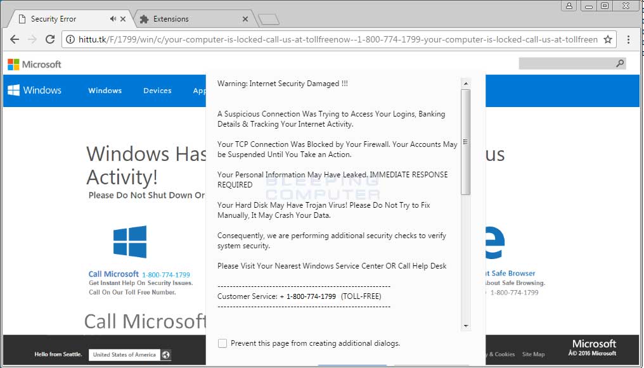This screenshot has height=368, width=644.
Task: Click the phone number under Safe Browser
Action: 514,293
